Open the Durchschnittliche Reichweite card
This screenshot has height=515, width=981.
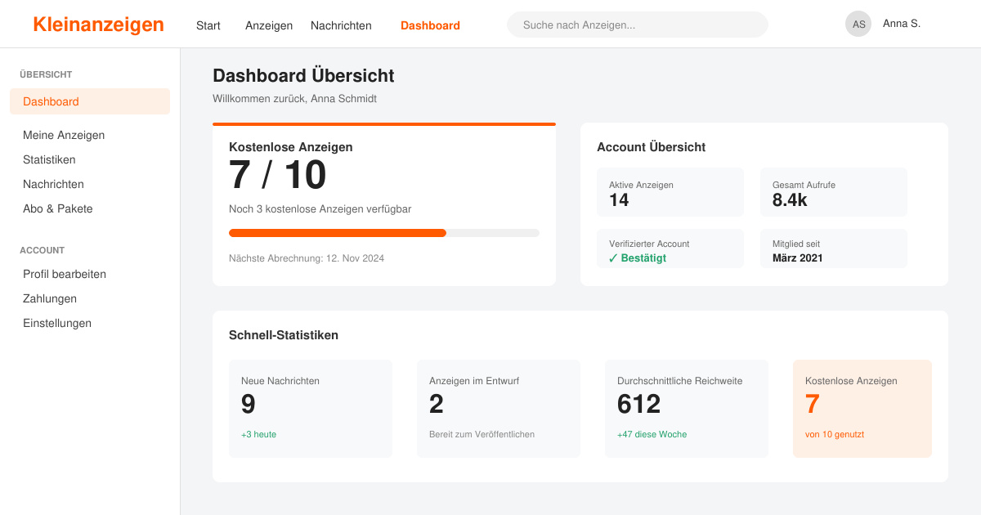(687, 409)
